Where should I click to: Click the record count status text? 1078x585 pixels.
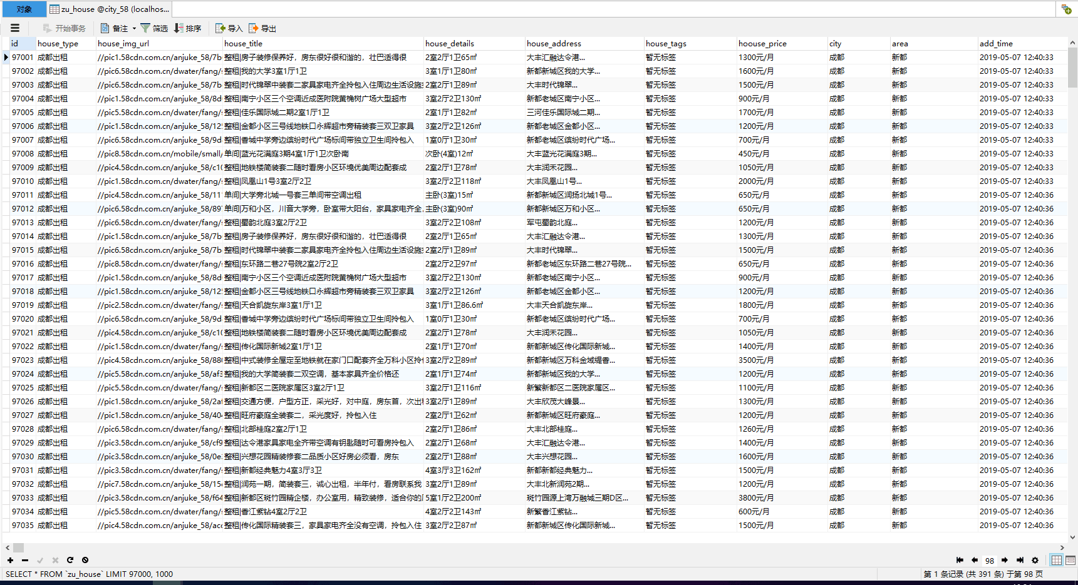pyautogui.click(x=983, y=574)
